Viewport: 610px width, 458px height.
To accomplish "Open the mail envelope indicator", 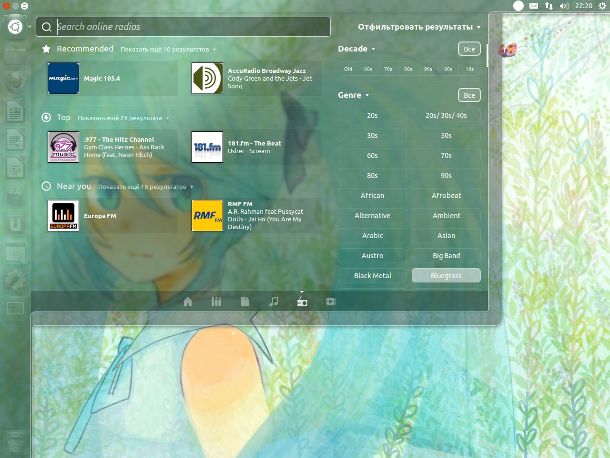I will 534,6.
